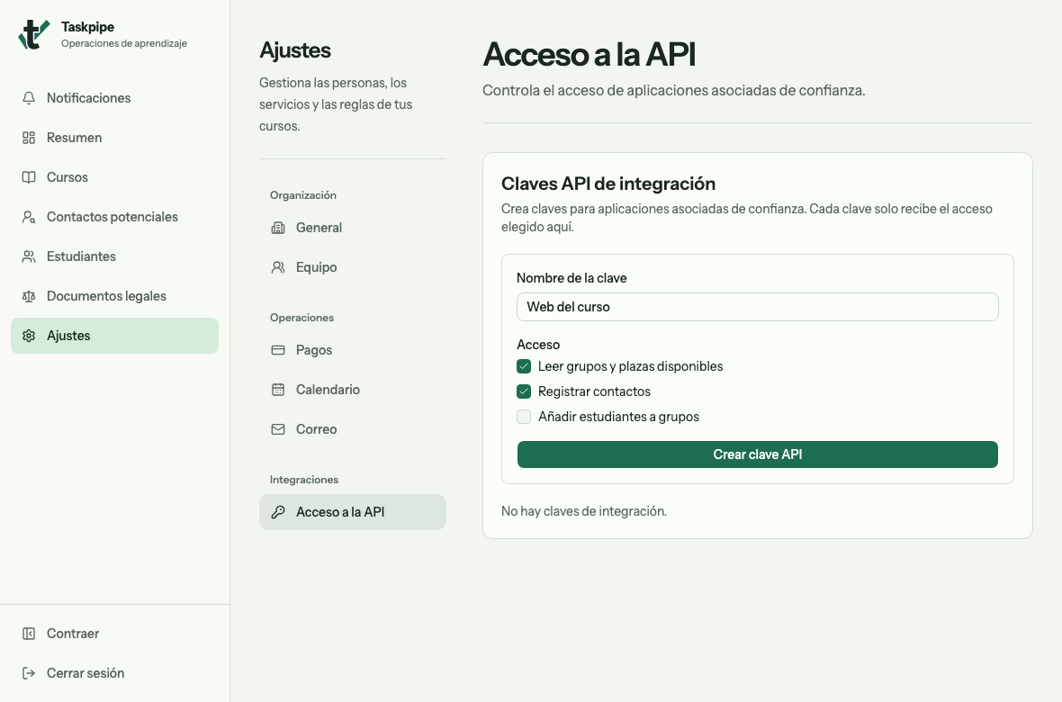The image size is (1062, 702).
Task: Click the Equipo team icon
Action: tap(278, 267)
